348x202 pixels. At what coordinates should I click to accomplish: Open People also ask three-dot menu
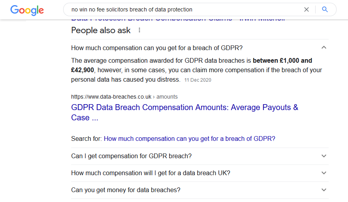point(139,30)
